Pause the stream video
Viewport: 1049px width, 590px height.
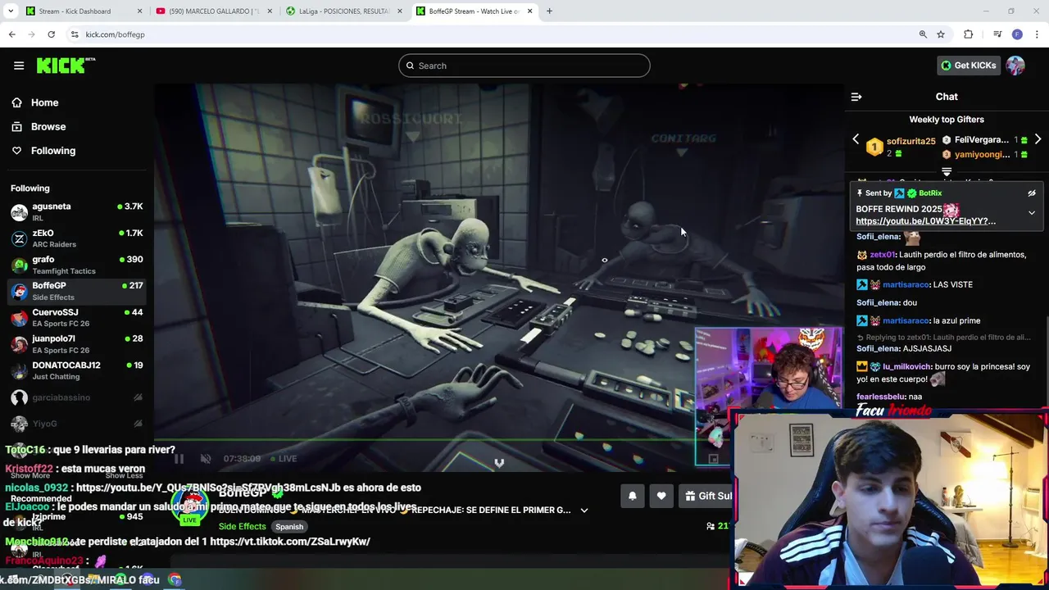coord(179,459)
